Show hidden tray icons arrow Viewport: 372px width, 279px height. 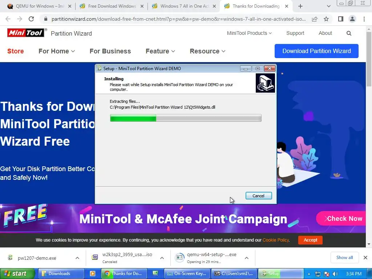[x=309, y=274]
